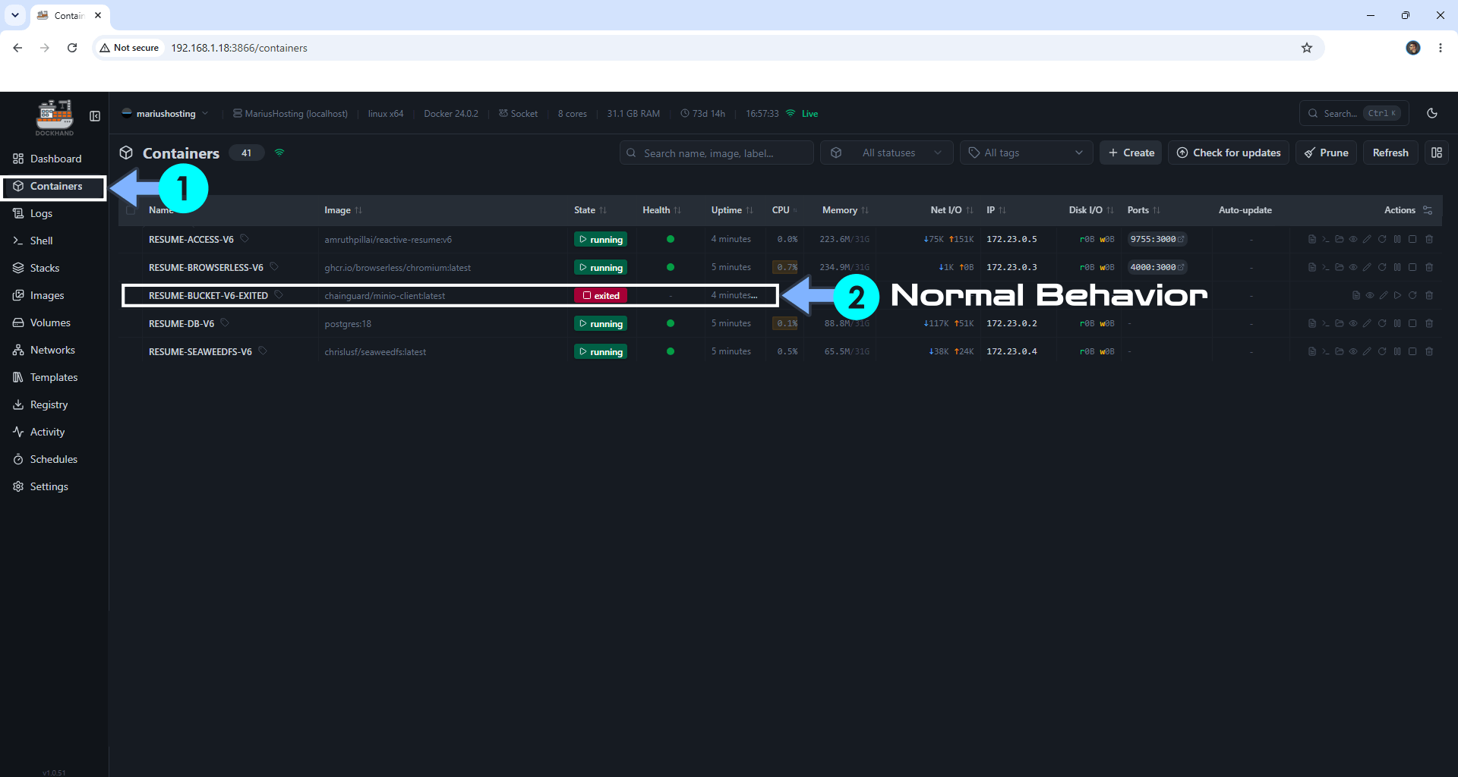1458x777 pixels.
Task: Delete the RESUME-BUCKET-V6-EXITED container
Action: click(1429, 295)
